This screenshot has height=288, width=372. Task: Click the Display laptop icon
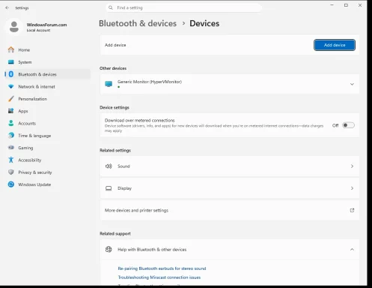click(109, 188)
